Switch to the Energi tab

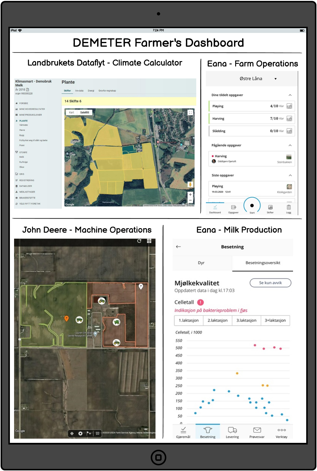click(91, 90)
